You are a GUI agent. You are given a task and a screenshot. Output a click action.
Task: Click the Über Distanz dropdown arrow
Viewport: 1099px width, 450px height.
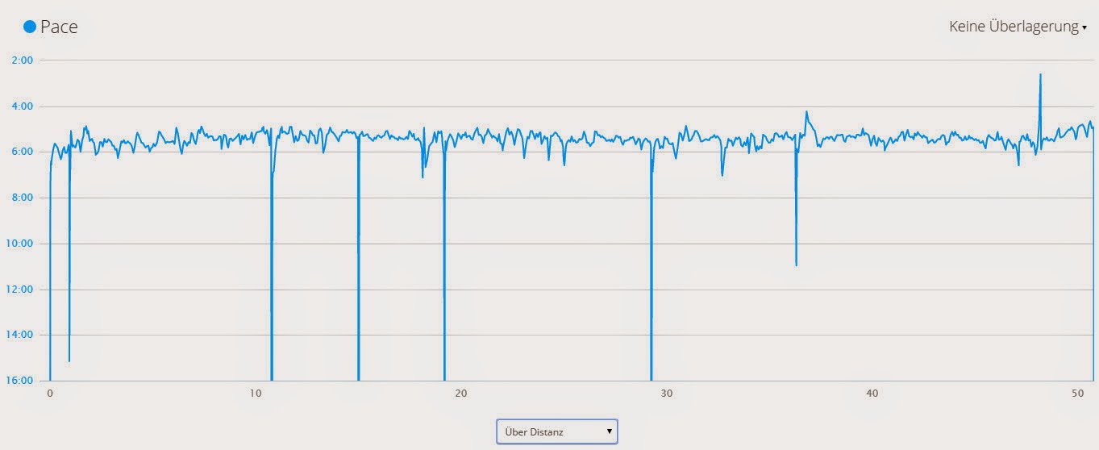tap(609, 431)
